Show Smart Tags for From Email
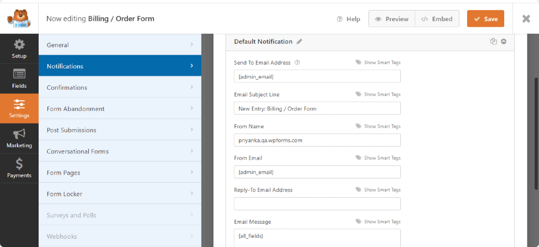This screenshot has width=539, height=247. (378, 158)
